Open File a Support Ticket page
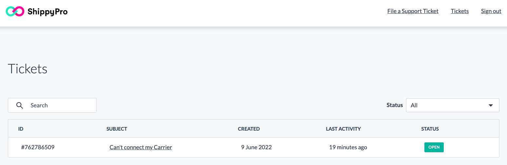 (413, 11)
